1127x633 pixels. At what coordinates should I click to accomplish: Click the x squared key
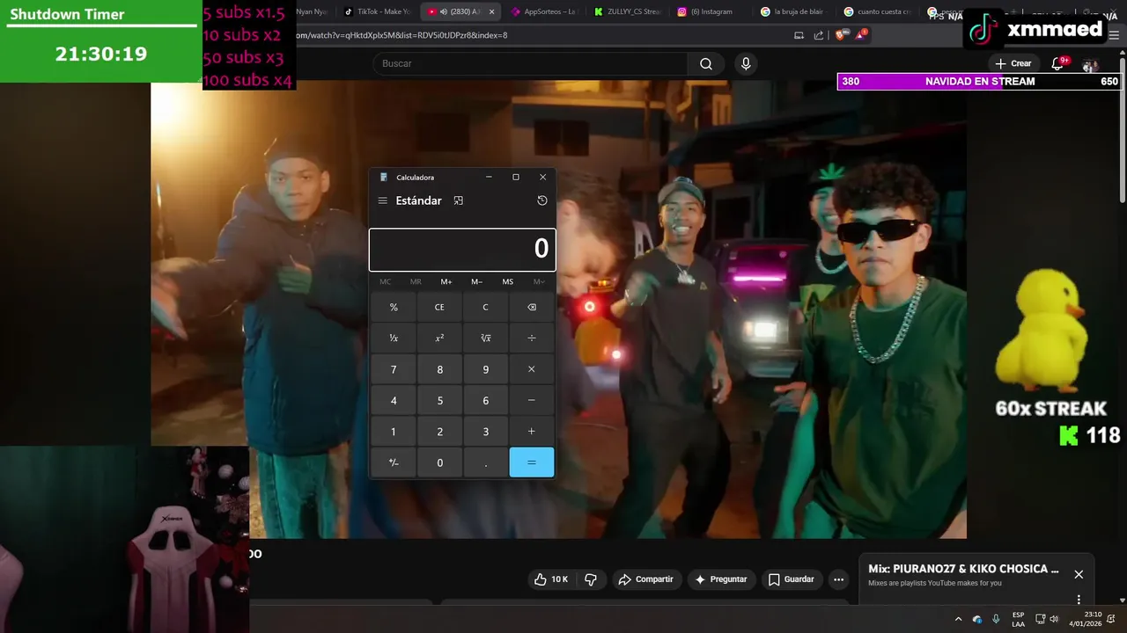(439, 338)
